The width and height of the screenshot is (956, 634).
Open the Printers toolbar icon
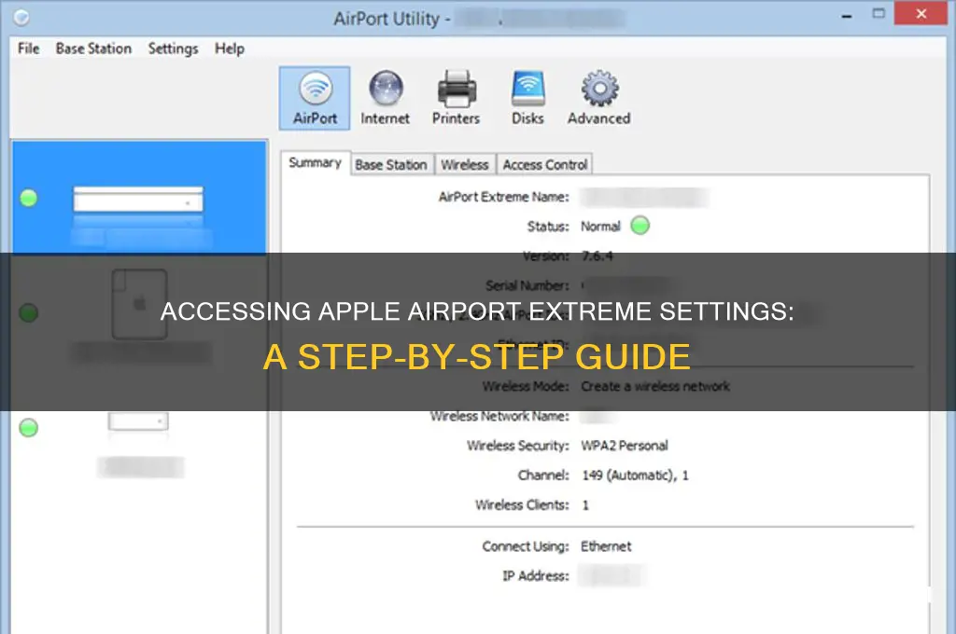[456, 98]
